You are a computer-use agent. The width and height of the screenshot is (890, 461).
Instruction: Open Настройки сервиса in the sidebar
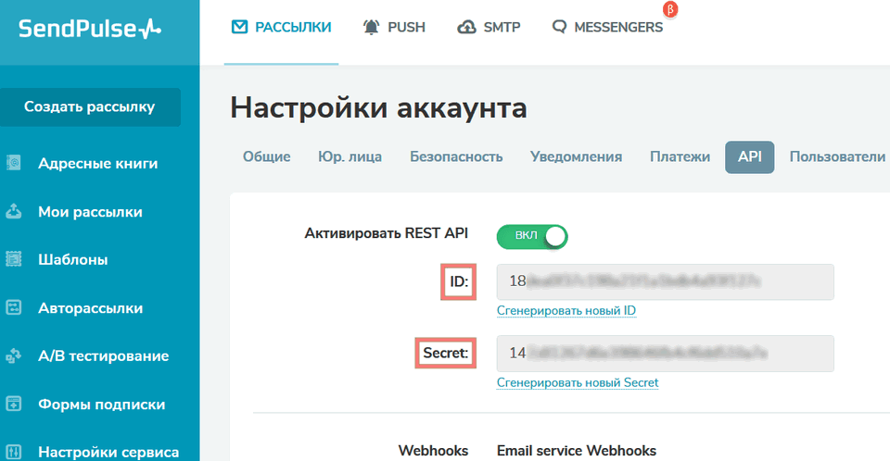108,452
